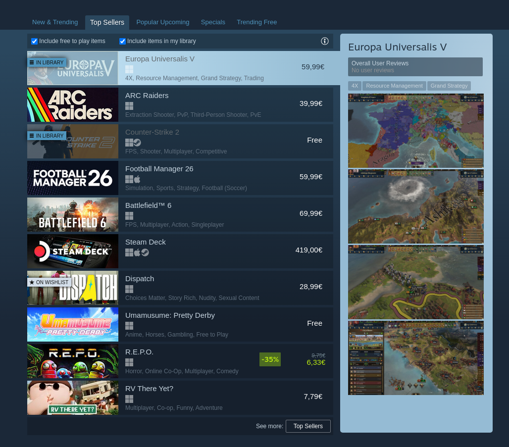The width and height of the screenshot is (509, 447).
Task: Click Umamusume Pretty Derby capsule image
Action: coord(73,325)
